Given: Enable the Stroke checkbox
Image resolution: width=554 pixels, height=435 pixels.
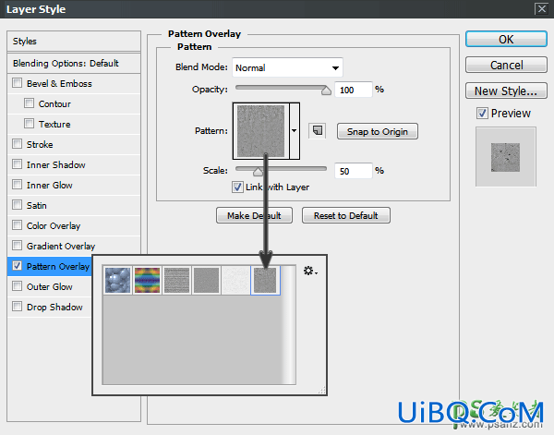Looking at the screenshot, I should click(x=17, y=144).
